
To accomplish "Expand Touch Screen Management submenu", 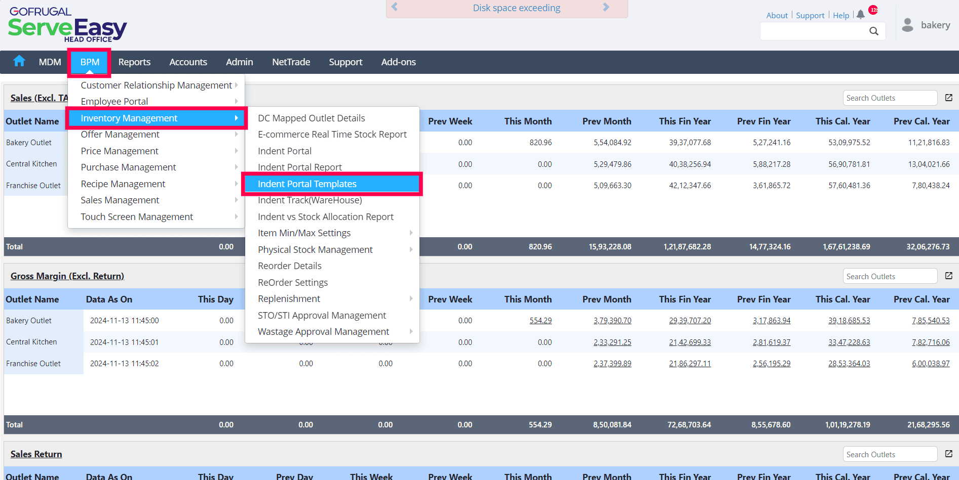I will pyautogui.click(x=157, y=216).
